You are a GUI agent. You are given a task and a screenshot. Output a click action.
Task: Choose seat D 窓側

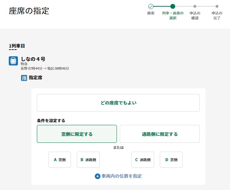(171, 160)
